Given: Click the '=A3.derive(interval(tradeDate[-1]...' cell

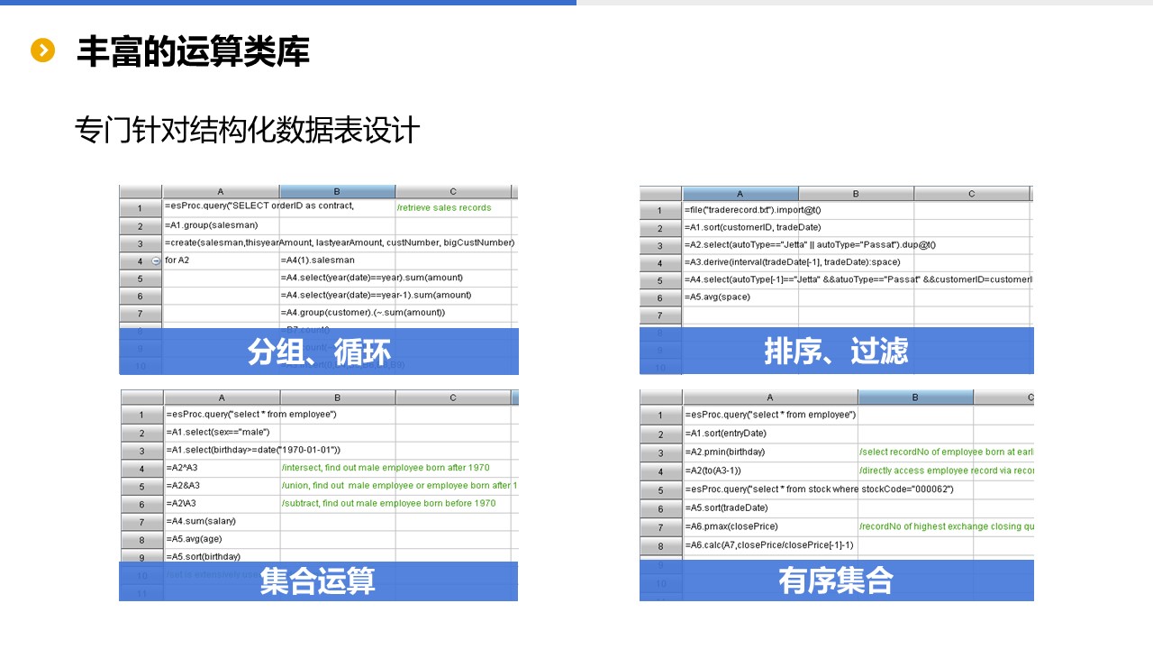Looking at the screenshot, I should pyautogui.click(x=792, y=262).
